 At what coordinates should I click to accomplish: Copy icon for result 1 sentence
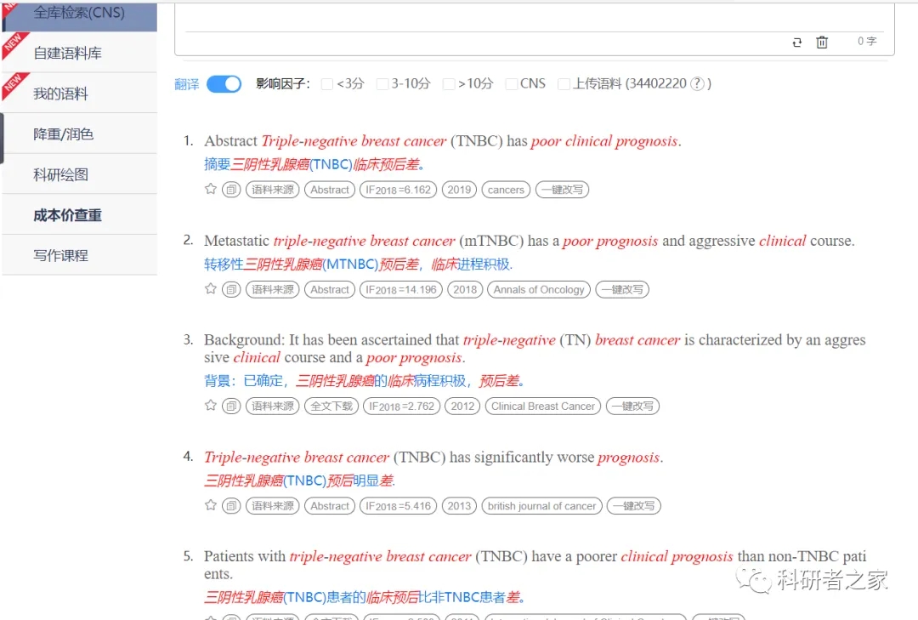pyautogui.click(x=231, y=190)
